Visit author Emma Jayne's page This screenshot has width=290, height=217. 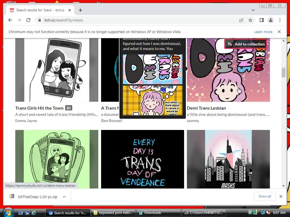pyautogui.click(x=26, y=121)
